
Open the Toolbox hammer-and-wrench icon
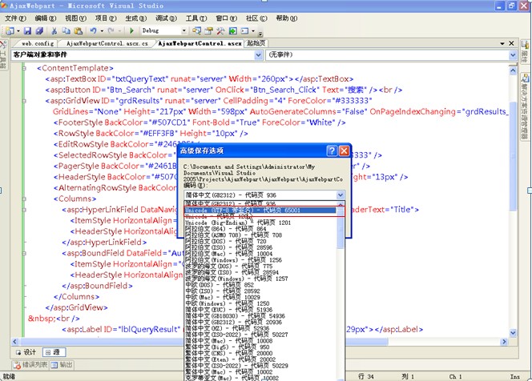pyautogui.click(x=220, y=31)
